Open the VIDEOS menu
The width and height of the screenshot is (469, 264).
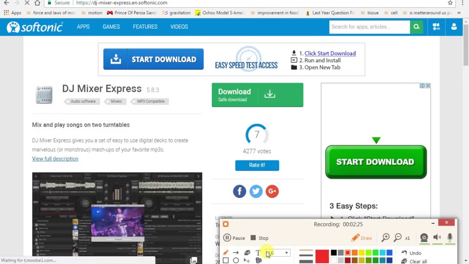coord(179,27)
